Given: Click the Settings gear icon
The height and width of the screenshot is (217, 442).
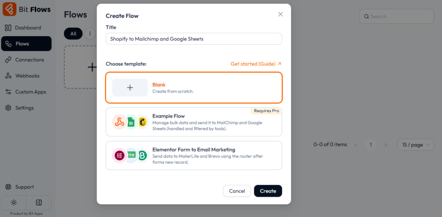Looking at the screenshot, I should (8, 108).
